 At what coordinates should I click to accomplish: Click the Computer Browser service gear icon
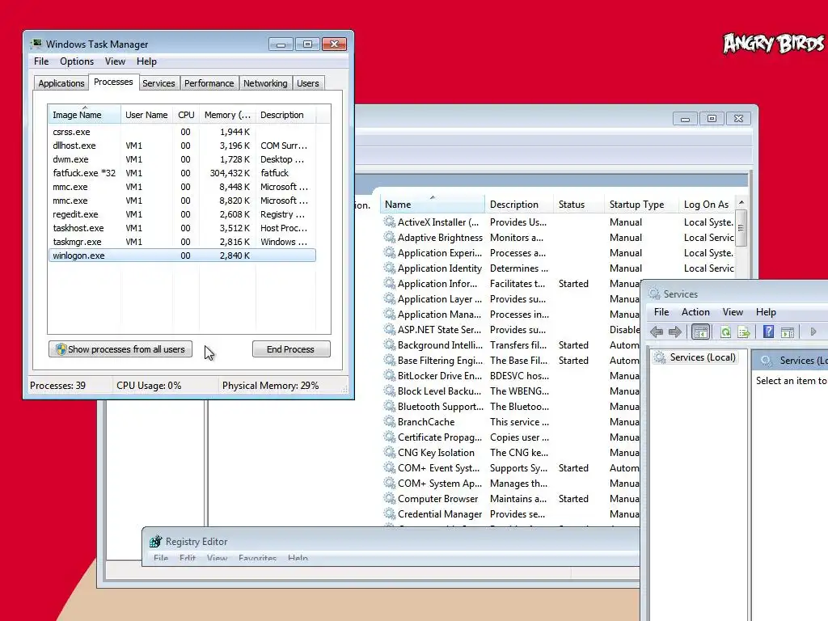[x=389, y=497]
